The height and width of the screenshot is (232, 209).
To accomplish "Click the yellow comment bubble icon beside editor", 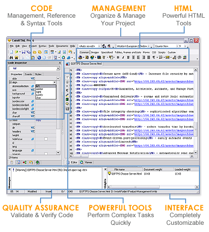I will [67, 104].
